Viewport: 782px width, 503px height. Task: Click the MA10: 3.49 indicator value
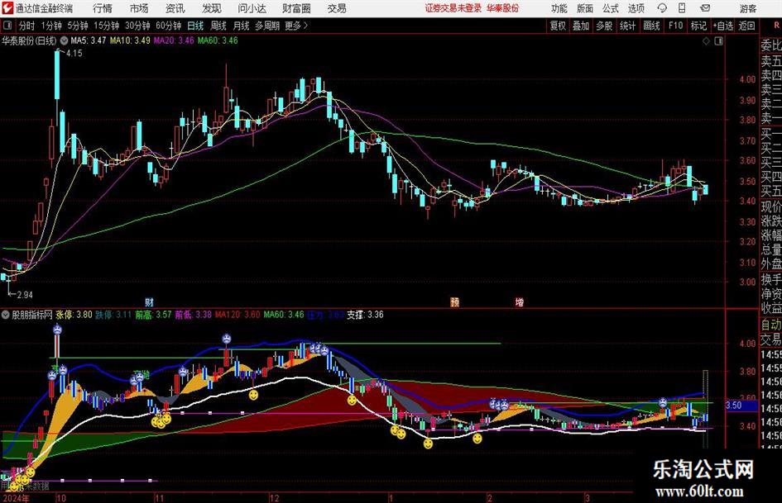click(130, 40)
